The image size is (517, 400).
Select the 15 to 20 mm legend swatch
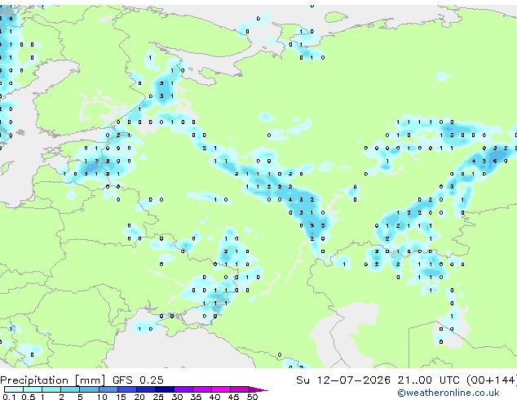coord(126,389)
